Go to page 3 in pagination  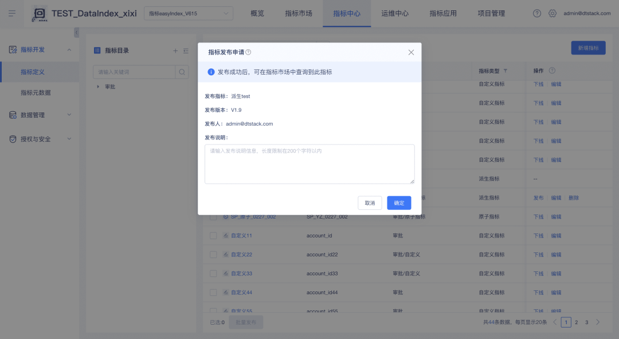pyautogui.click(x=587, y=322)
